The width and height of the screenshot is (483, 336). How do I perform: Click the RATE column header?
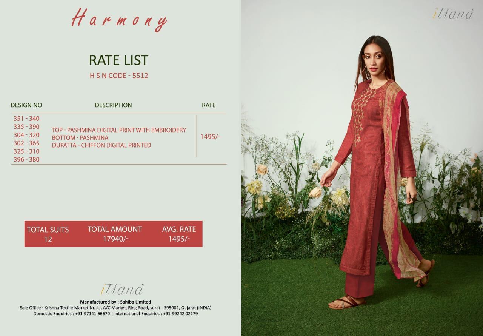209,105
